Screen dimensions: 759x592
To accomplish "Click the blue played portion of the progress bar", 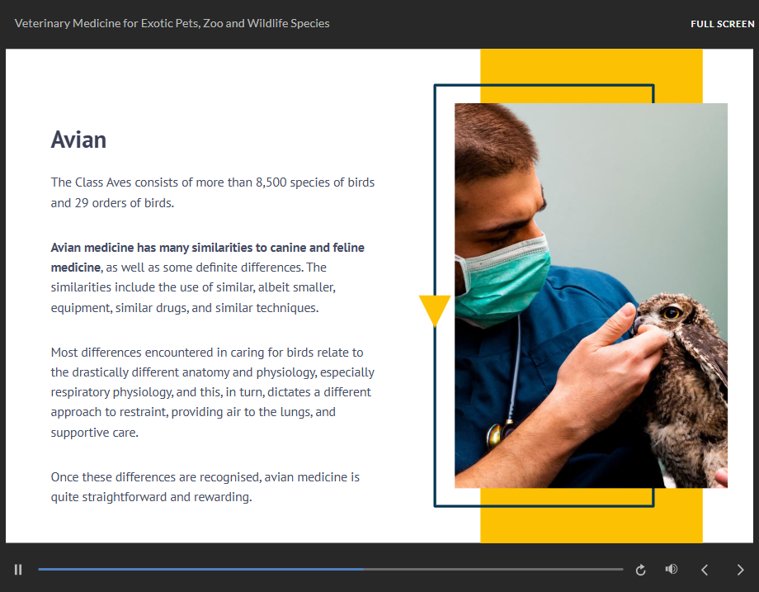I will 198,569.
